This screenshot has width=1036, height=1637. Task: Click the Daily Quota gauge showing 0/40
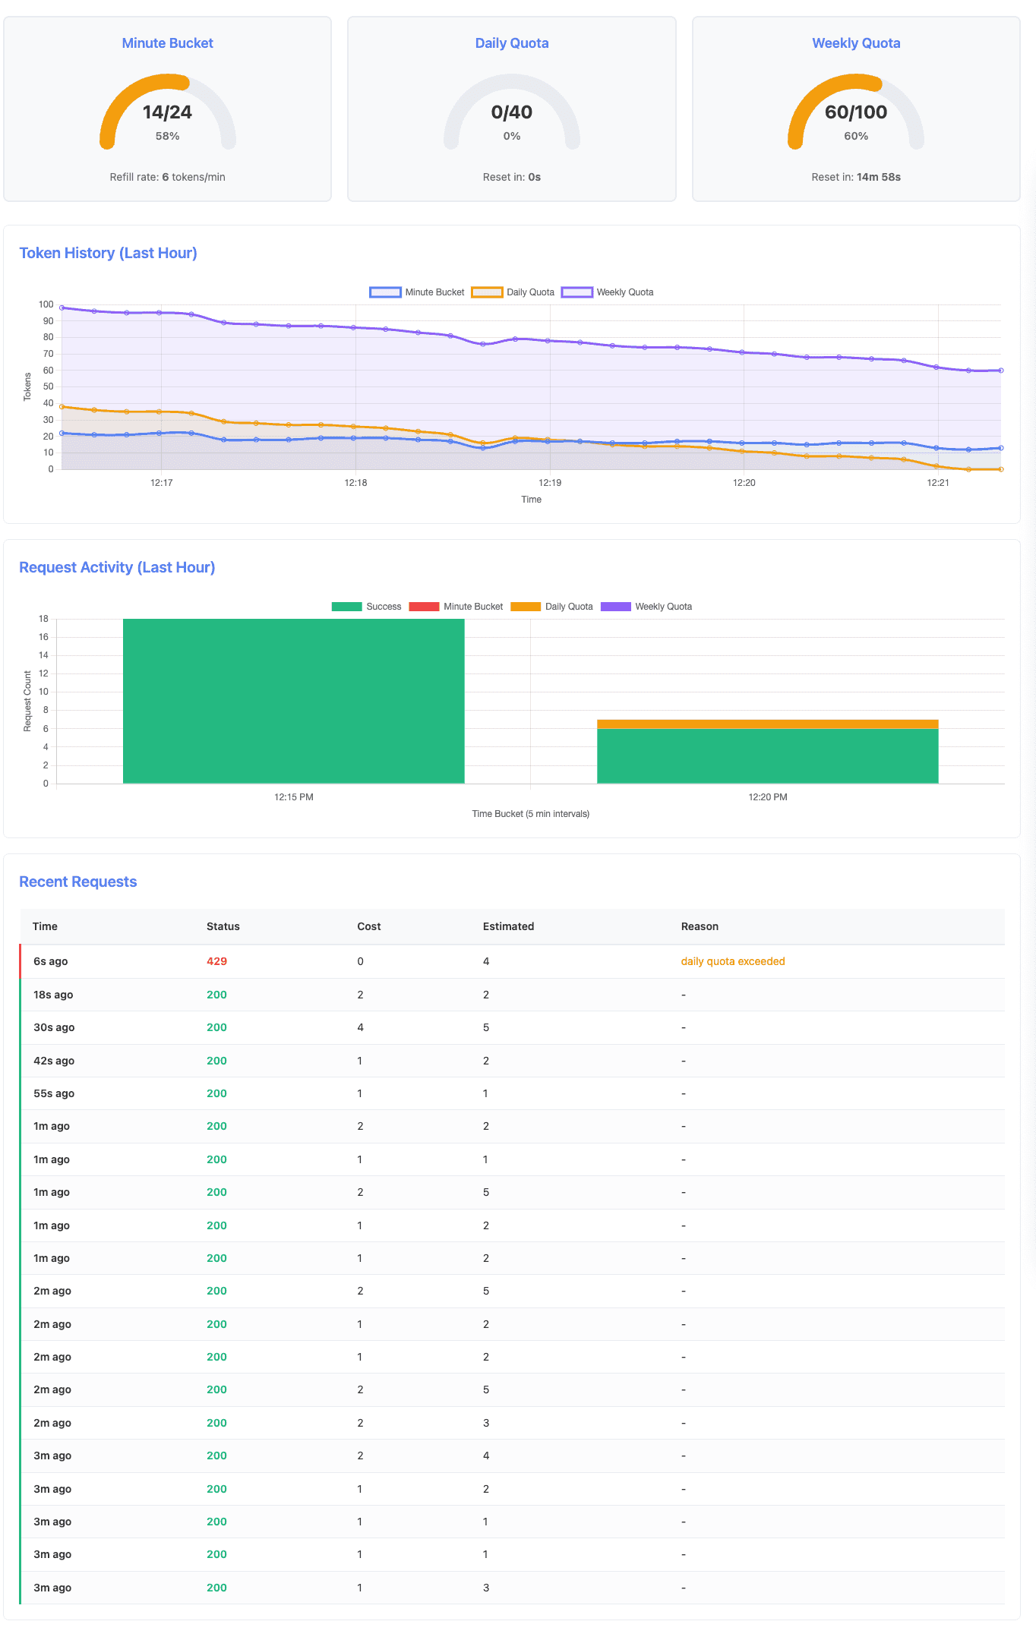pos(512,112)
